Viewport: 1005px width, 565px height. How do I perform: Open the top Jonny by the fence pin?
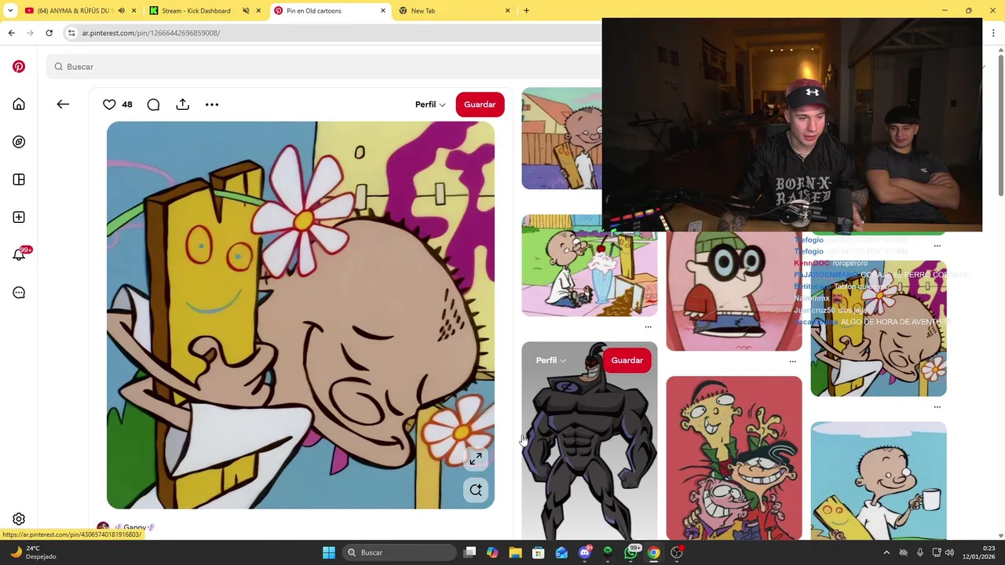pos(562,139)
